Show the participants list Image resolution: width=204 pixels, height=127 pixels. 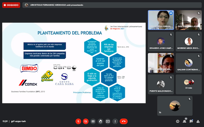[184, 121]
